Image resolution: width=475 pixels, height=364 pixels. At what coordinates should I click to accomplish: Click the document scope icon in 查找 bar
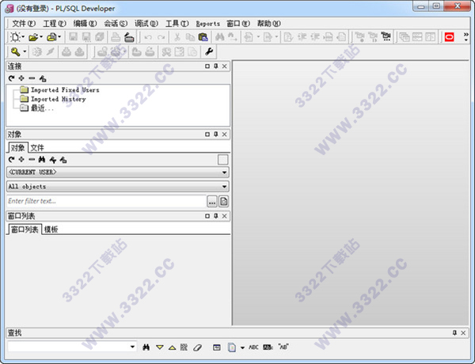tap(232, 347)
